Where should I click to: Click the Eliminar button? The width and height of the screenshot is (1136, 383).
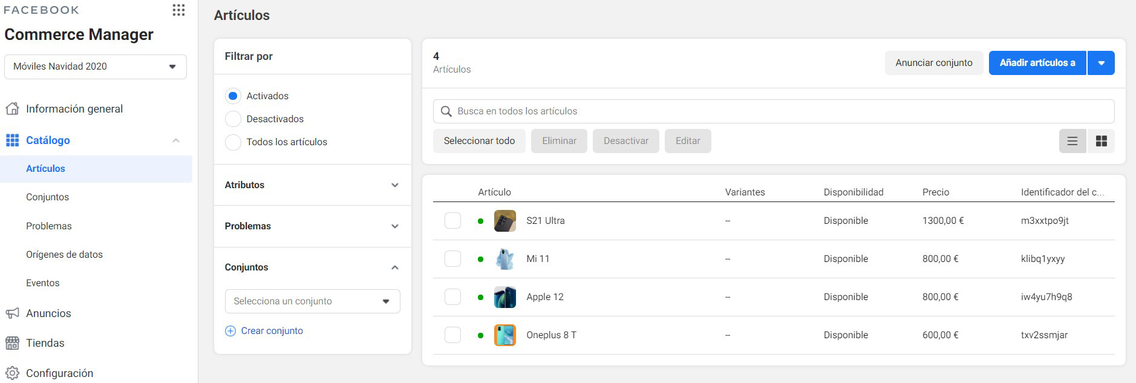[x=560, y=141]
